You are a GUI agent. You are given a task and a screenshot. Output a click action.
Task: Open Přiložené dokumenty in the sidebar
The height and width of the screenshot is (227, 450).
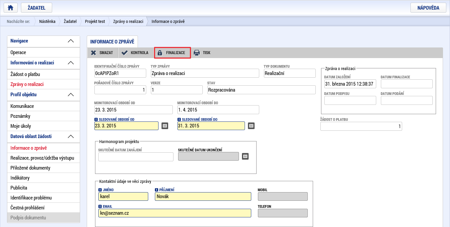44,168
